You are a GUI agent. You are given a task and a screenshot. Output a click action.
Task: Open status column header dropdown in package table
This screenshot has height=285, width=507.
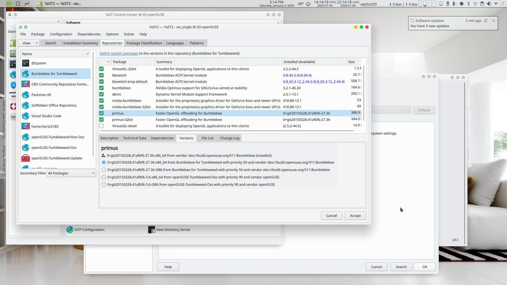[108, 62]
